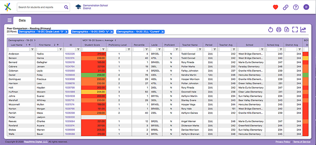Remove the SWD "y" filter tag
Image resolution: width=316 pixels, height=145 pixels.
(x=112, y=32)
